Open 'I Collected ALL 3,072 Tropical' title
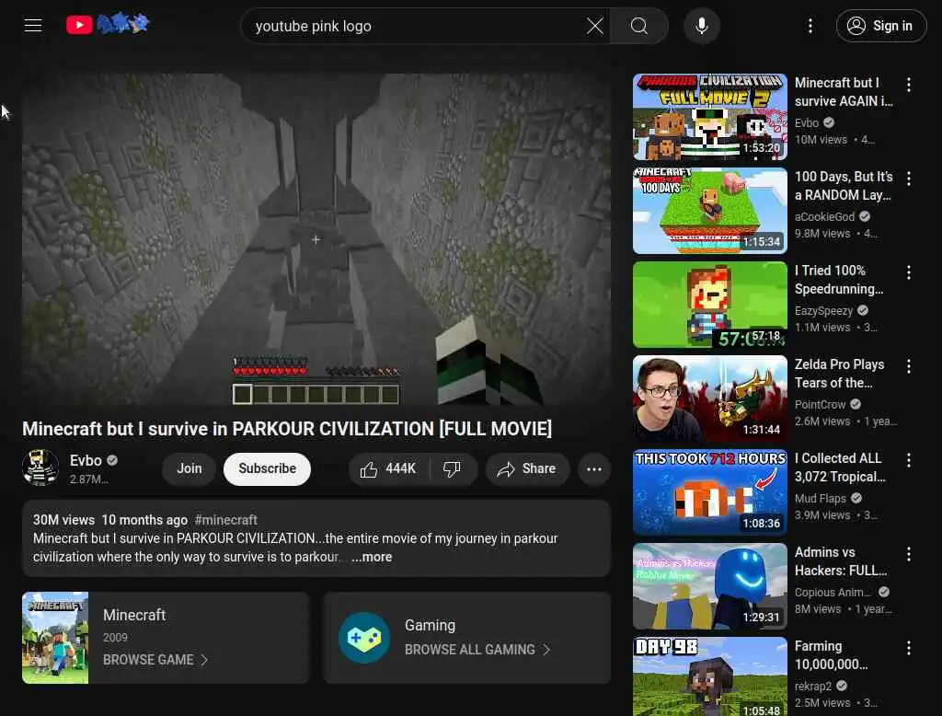The image size is (942, 716). 840,468
